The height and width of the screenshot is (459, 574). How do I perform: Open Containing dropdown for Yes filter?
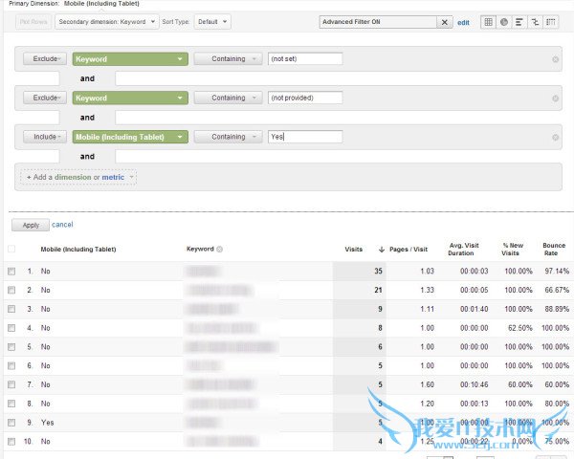(x=228, y=137)
